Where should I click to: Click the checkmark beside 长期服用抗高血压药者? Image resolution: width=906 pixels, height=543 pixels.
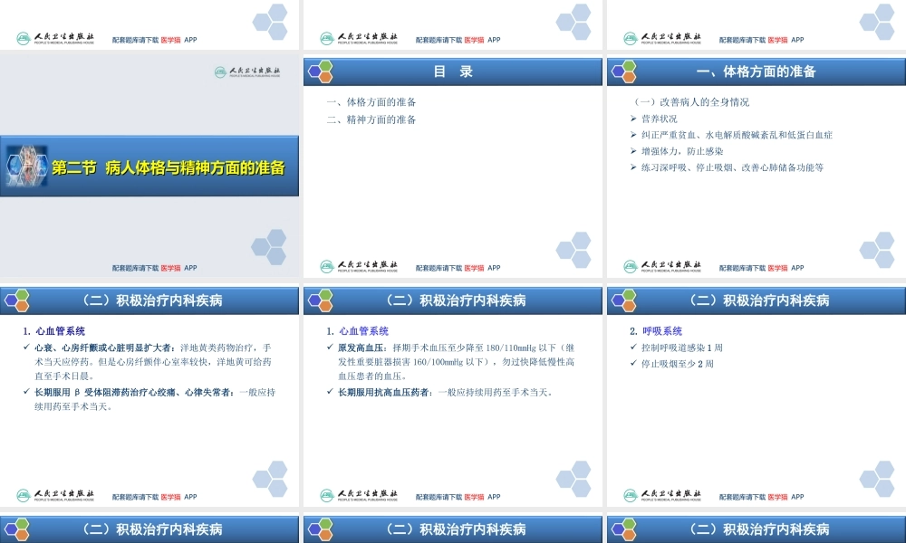click(x=330, y=393)
